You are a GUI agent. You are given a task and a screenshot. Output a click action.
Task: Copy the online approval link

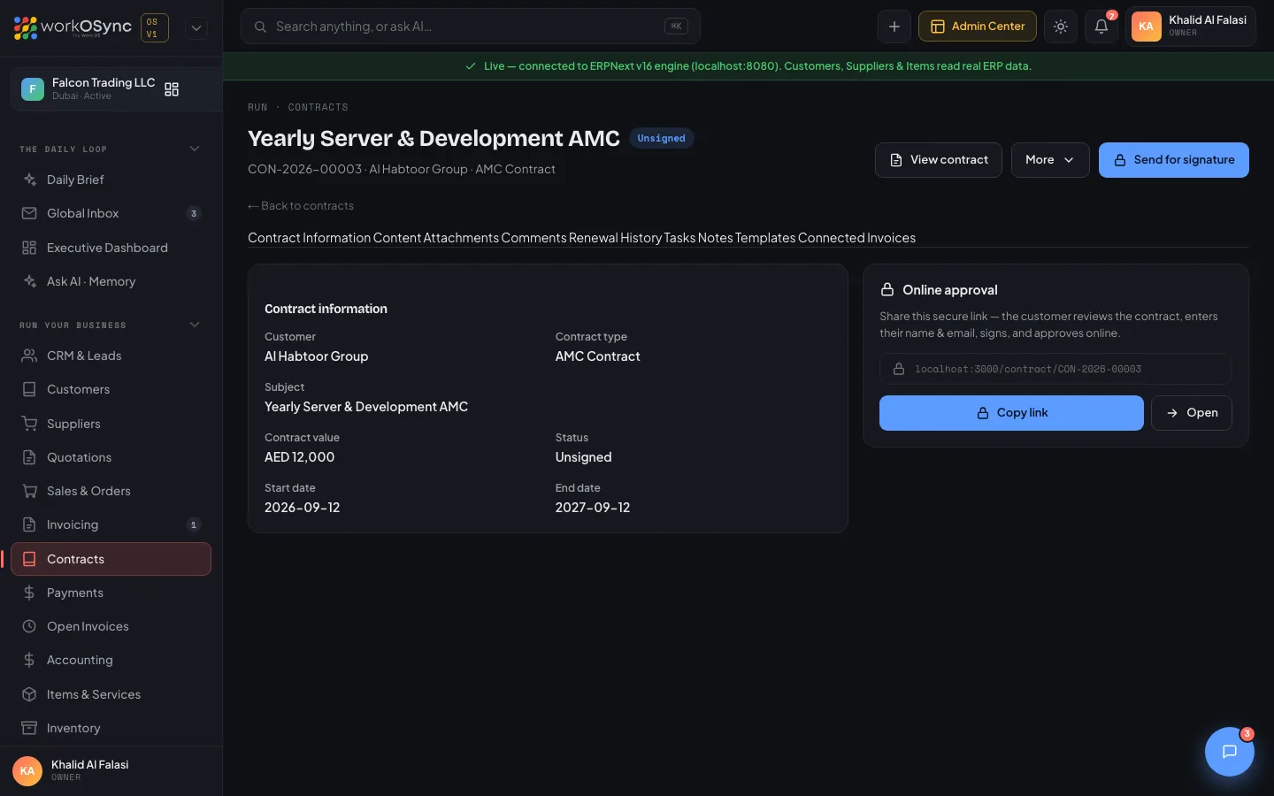(1011, 413)
